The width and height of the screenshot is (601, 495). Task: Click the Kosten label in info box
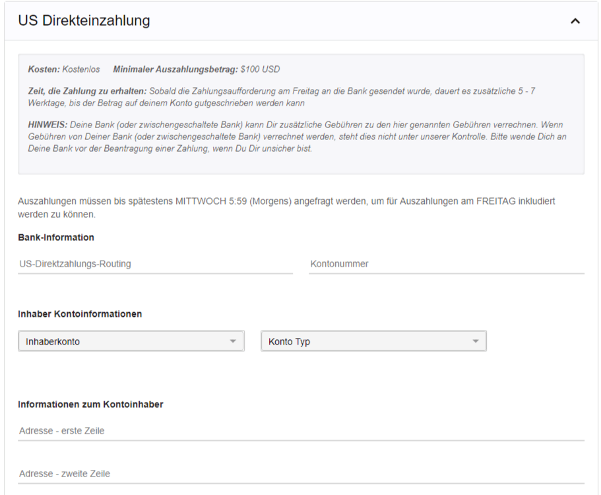pos(44,69)
